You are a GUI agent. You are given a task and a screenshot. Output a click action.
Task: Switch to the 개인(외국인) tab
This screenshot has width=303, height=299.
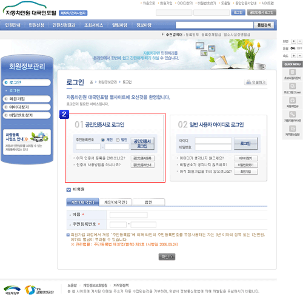click(x=116, y=202)
